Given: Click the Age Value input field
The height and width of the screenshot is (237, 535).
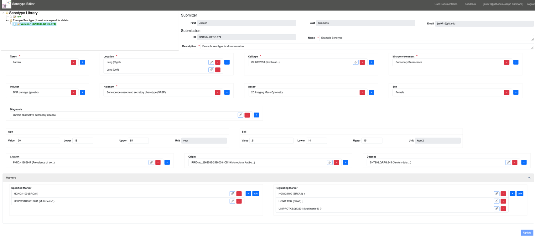Looking at the screenshot, I should coord(38,141).
